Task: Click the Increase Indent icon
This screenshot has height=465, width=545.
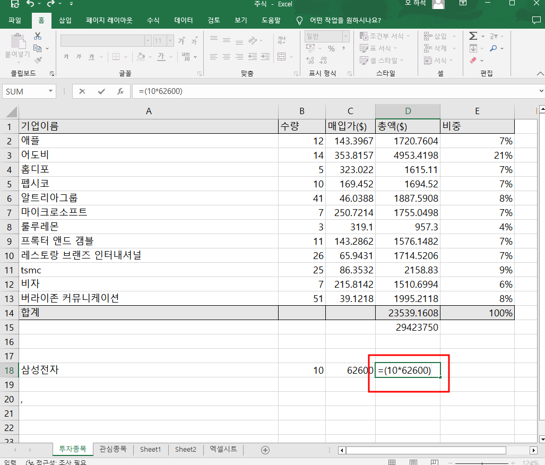Action: (265, 56)
